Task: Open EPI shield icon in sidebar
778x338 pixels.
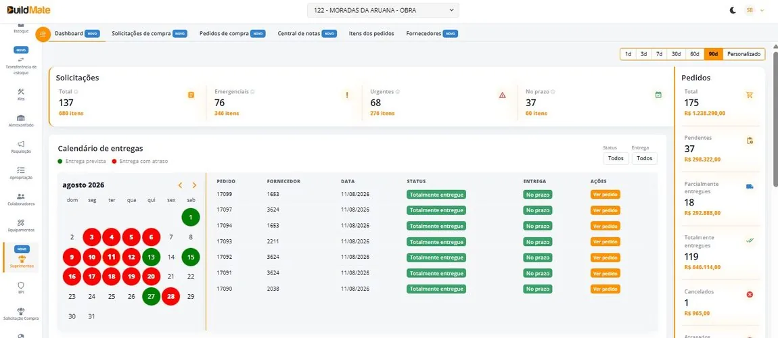Action: 21,285
